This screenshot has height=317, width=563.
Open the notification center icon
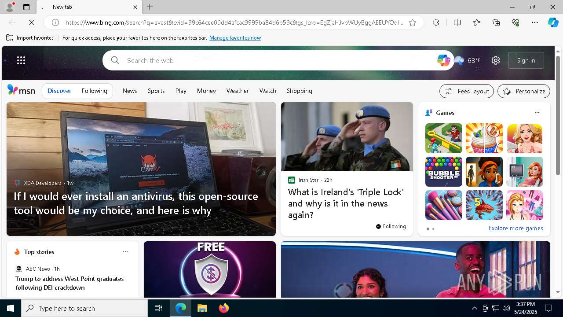548,308
